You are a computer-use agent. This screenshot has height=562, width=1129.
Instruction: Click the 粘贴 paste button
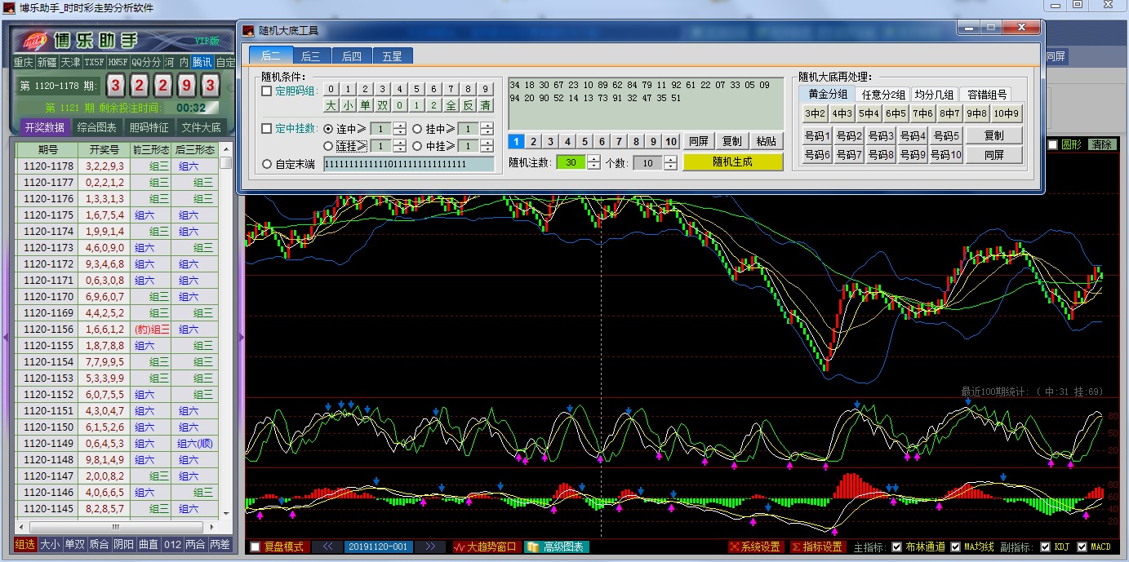click(765, 141)
